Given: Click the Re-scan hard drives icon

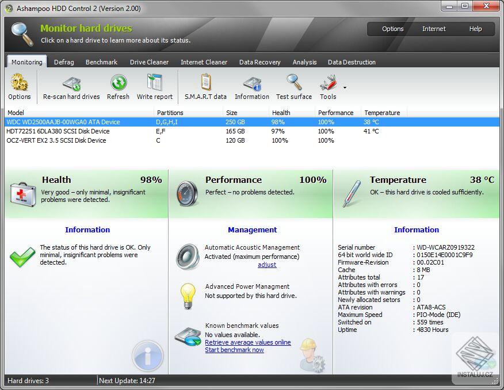Looking at the screenshot, I should (x=71, y=83).
